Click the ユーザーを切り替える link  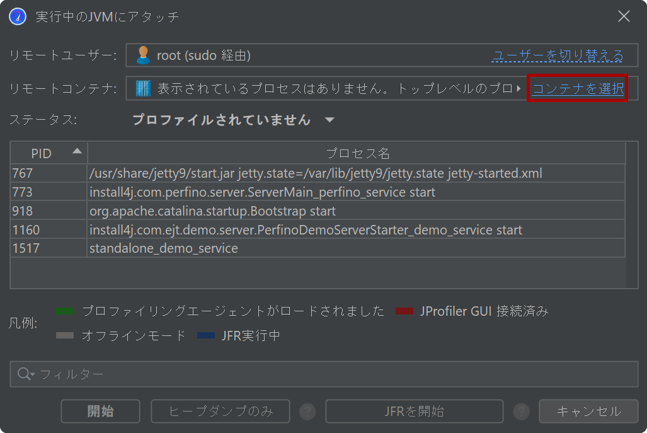[x=558, y=55]
